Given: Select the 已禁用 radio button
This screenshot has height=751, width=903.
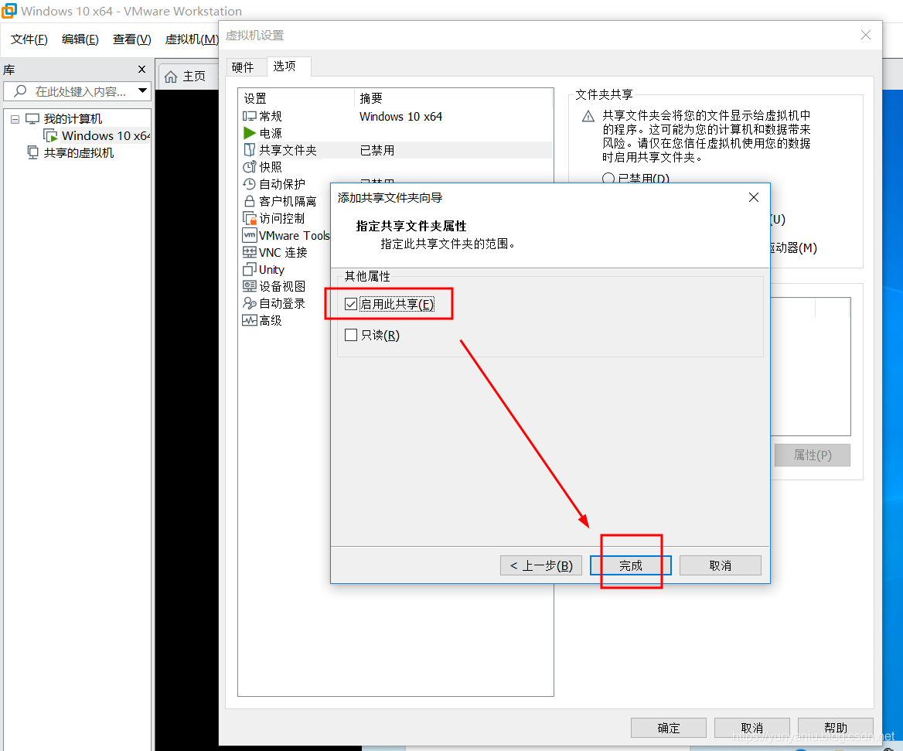Looking at the screenshot, I should (608, 178).
